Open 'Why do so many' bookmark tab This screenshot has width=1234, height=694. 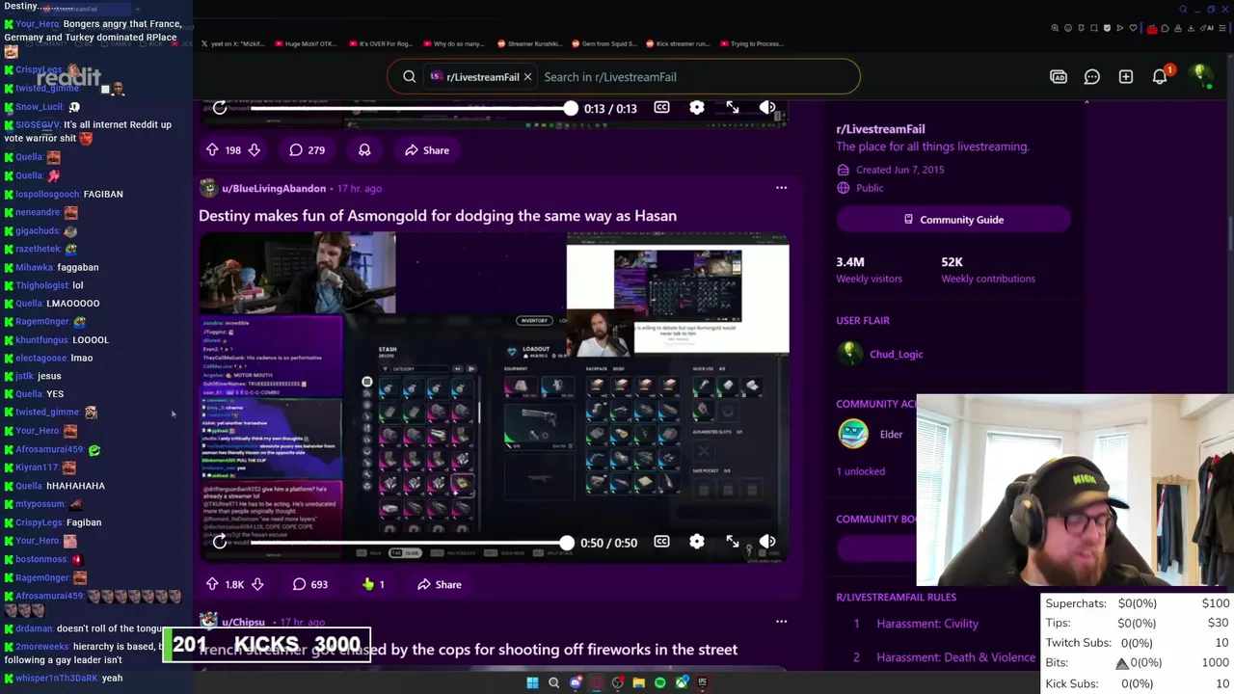(453, 43)
